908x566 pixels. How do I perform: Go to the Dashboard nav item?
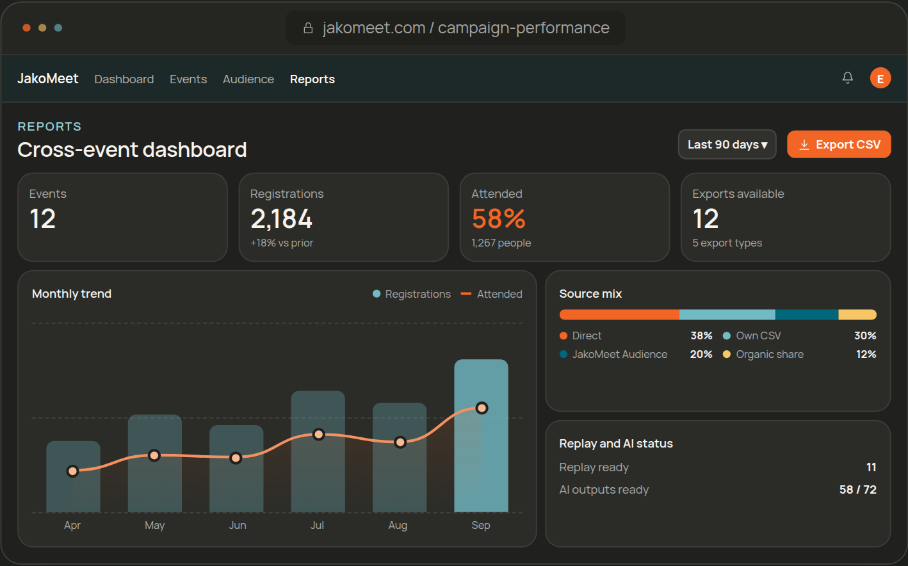pyautogui.click(x=124, y=79)
